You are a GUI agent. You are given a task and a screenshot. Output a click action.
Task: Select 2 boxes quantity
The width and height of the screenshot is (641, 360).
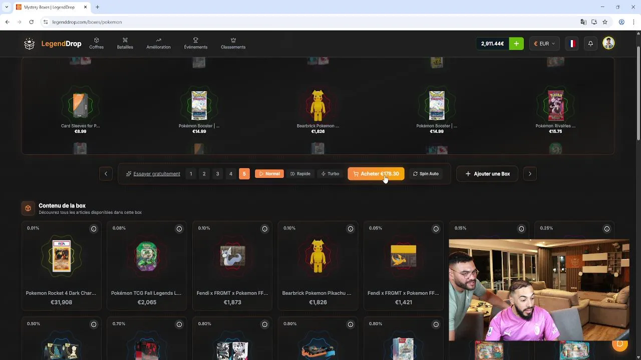tap(204, 174)
